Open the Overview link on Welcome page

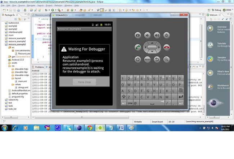tap(222, 27)
